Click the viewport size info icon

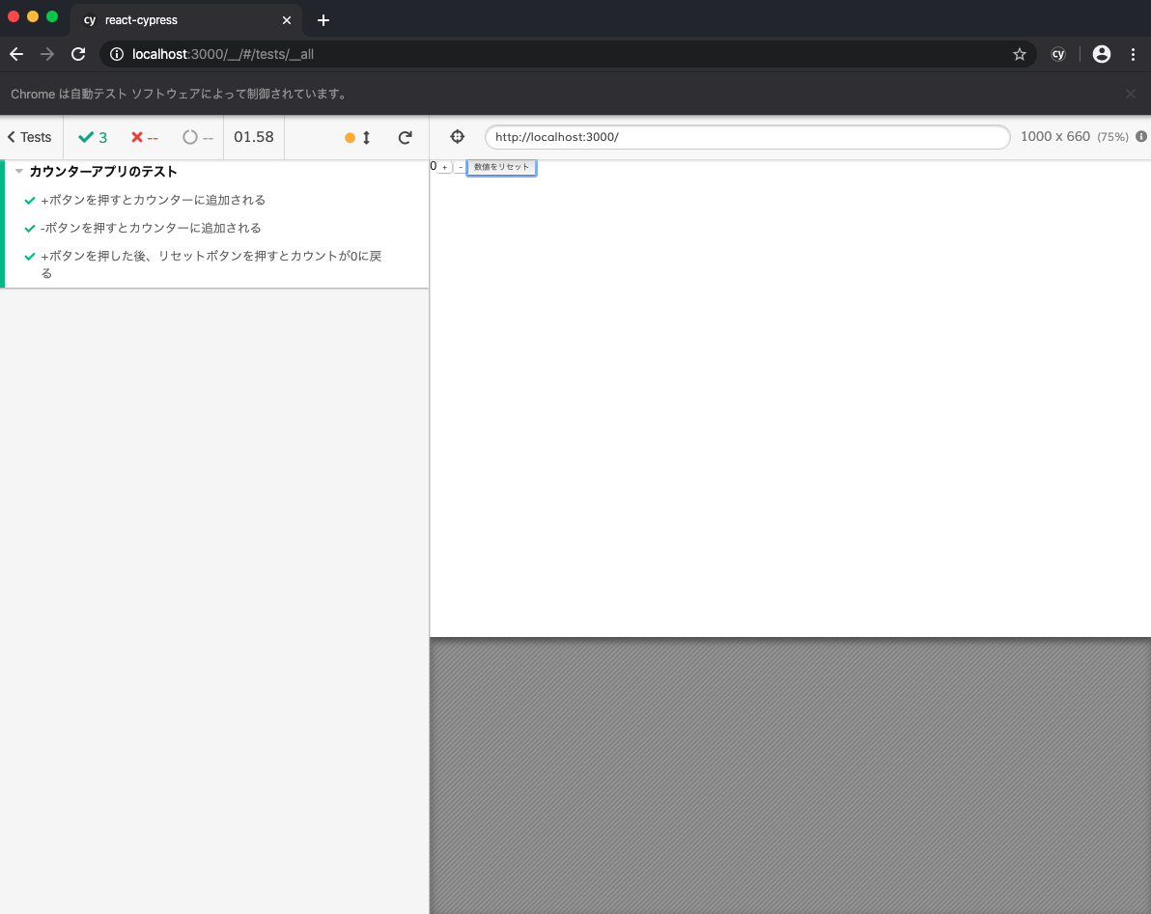[x=1141, y=137]
